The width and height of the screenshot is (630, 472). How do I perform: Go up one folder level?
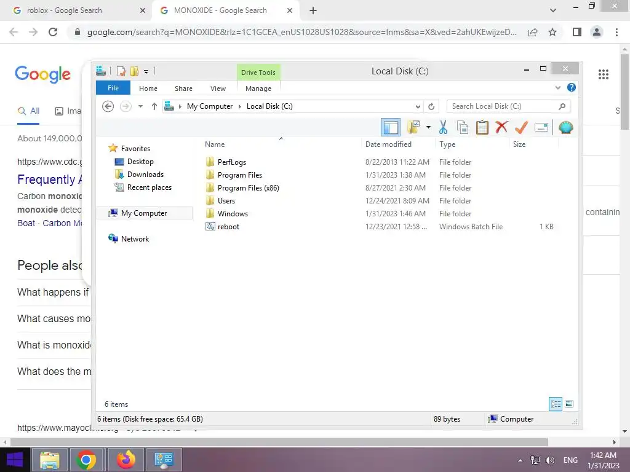[154, 106]
